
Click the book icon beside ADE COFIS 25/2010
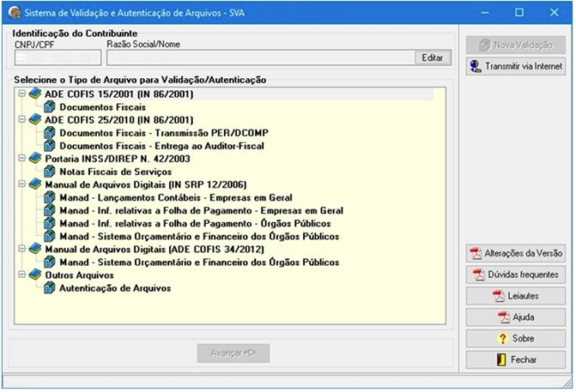(x=35, y=119)
